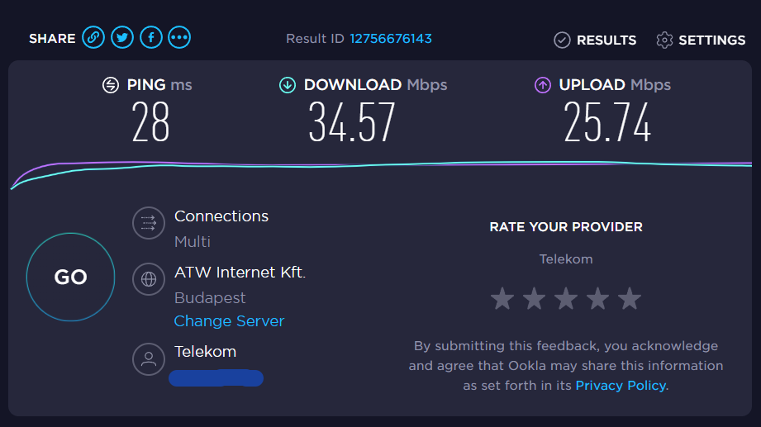Screen dimensions: 761x427
Task: Click the server globe icon
Action: (149, 279)
